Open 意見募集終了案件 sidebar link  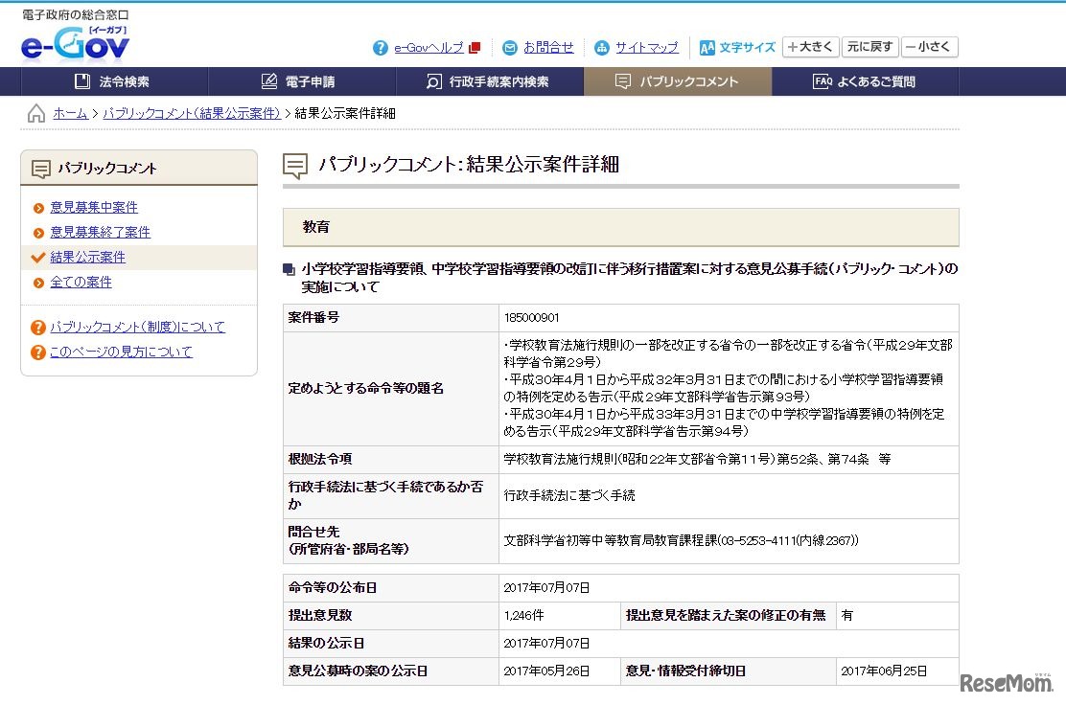tap(100, 233)
